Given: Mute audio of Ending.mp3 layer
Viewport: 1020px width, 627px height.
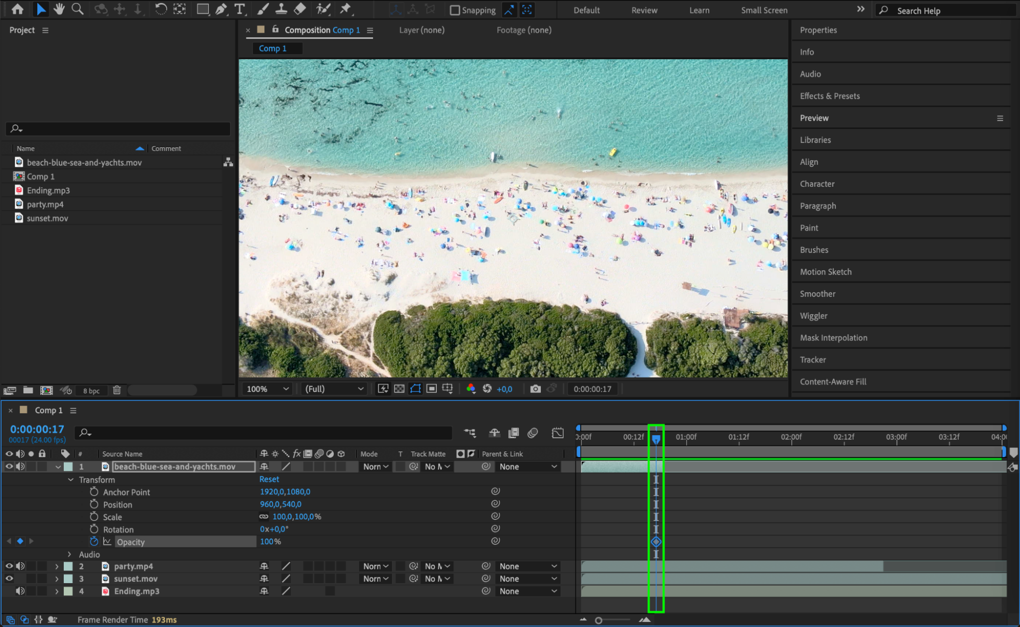Looking at the screenshot, I should (20, 591).
